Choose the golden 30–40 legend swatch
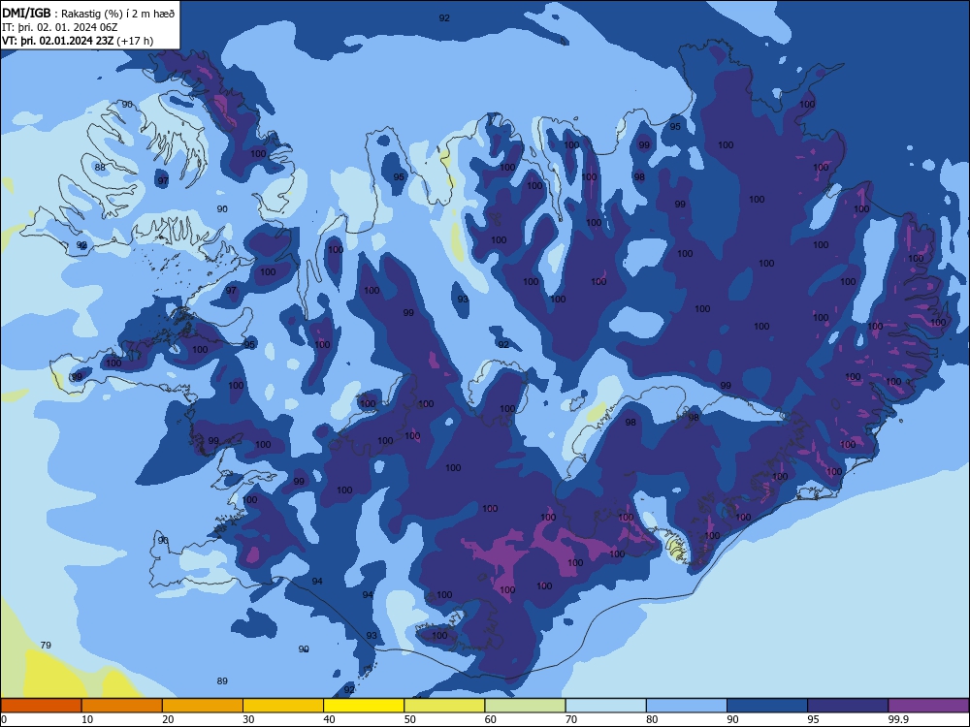The width and height of the screenshot is (970, 727). coord(283,706)
